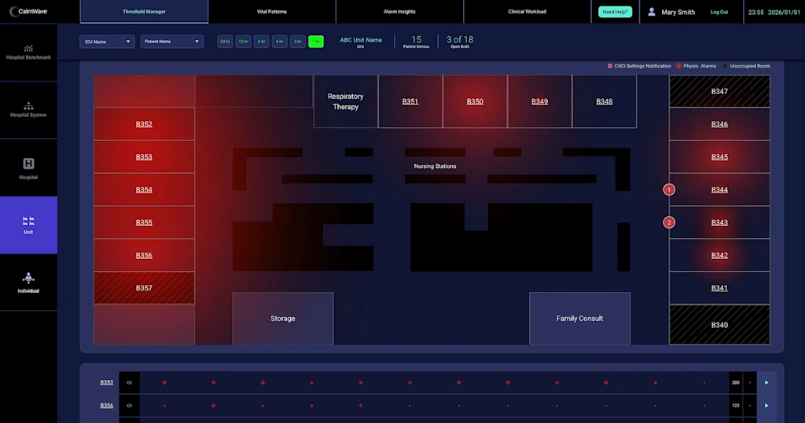Switch to the Vital Patterns tab
Image resolution: width=805 pixels, height=423 pixels.
(x=272, y=12)
